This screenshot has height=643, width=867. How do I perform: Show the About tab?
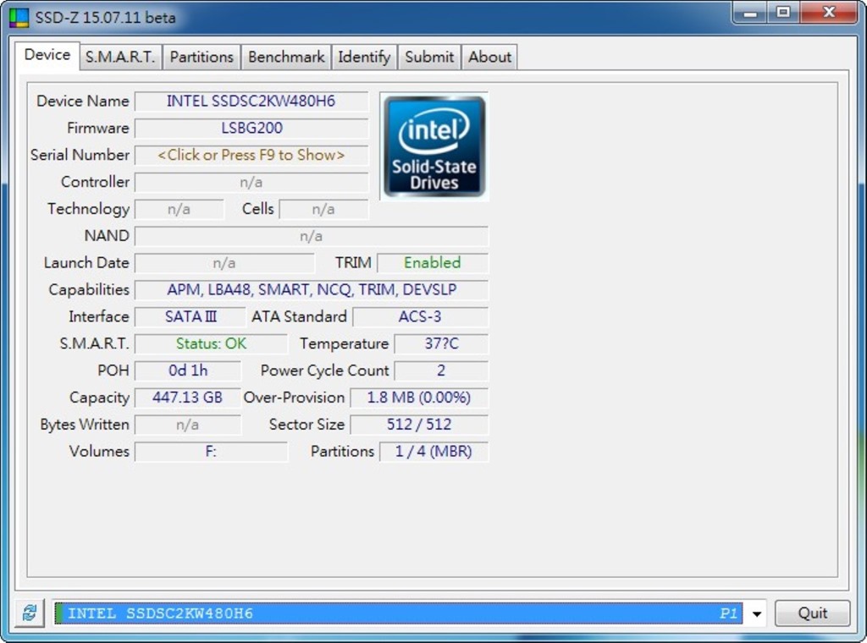[489, 57]
